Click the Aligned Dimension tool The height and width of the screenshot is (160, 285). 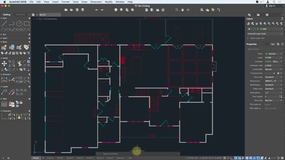(x=12, y=80)
